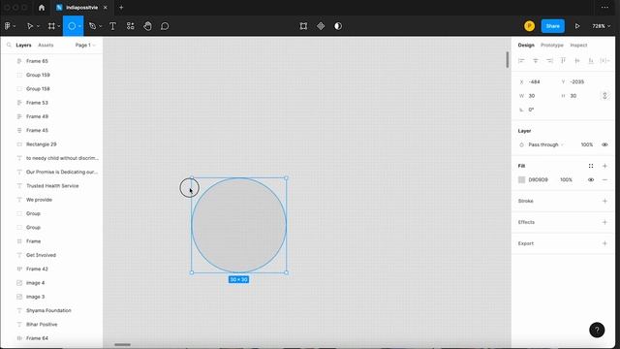Screen dimensions: 620x349
Task: Select the Ellipse shape tool
Action: point(72,26)
